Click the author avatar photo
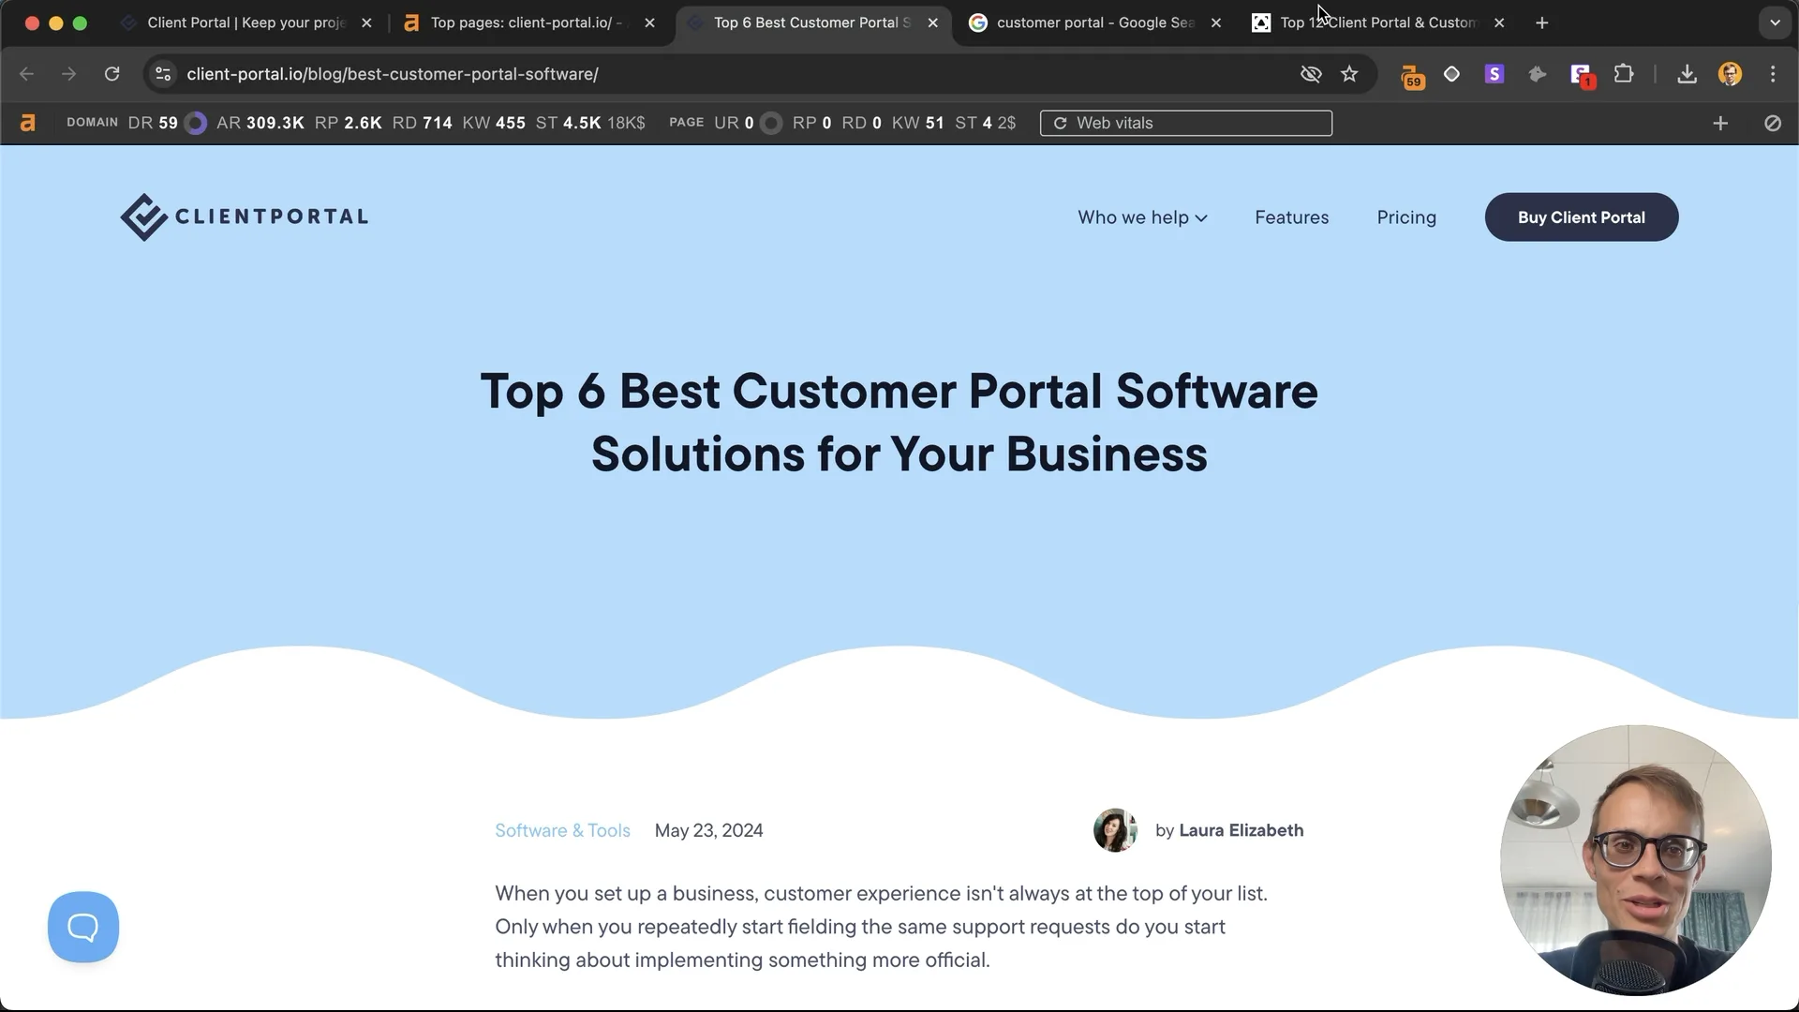Image resolution: width=1799 pixels, height=1012 pixels. 1115,830
